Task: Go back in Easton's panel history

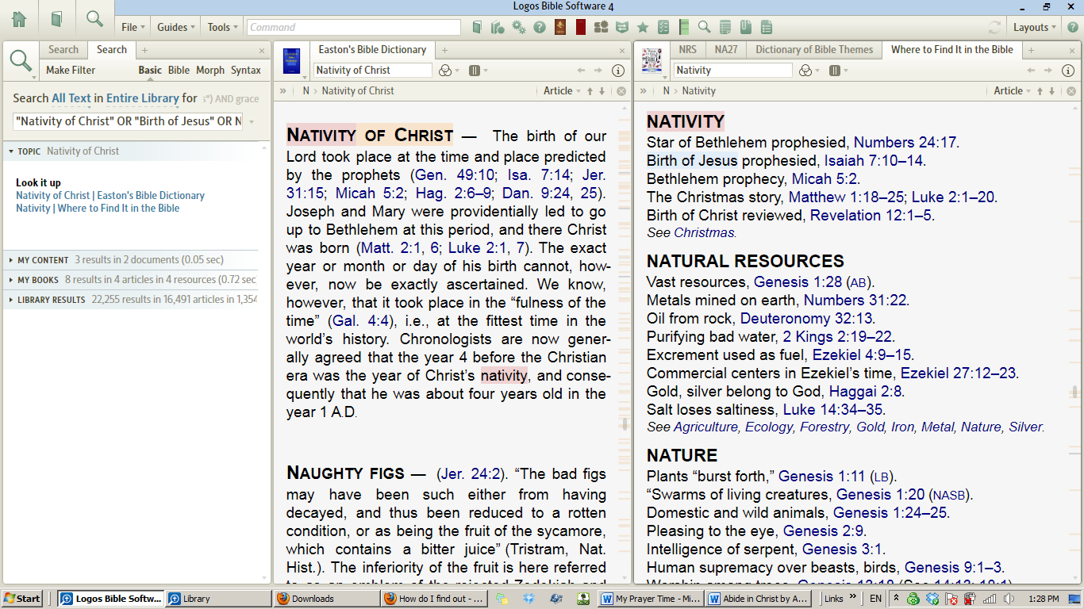Action: tap(582, 71)
